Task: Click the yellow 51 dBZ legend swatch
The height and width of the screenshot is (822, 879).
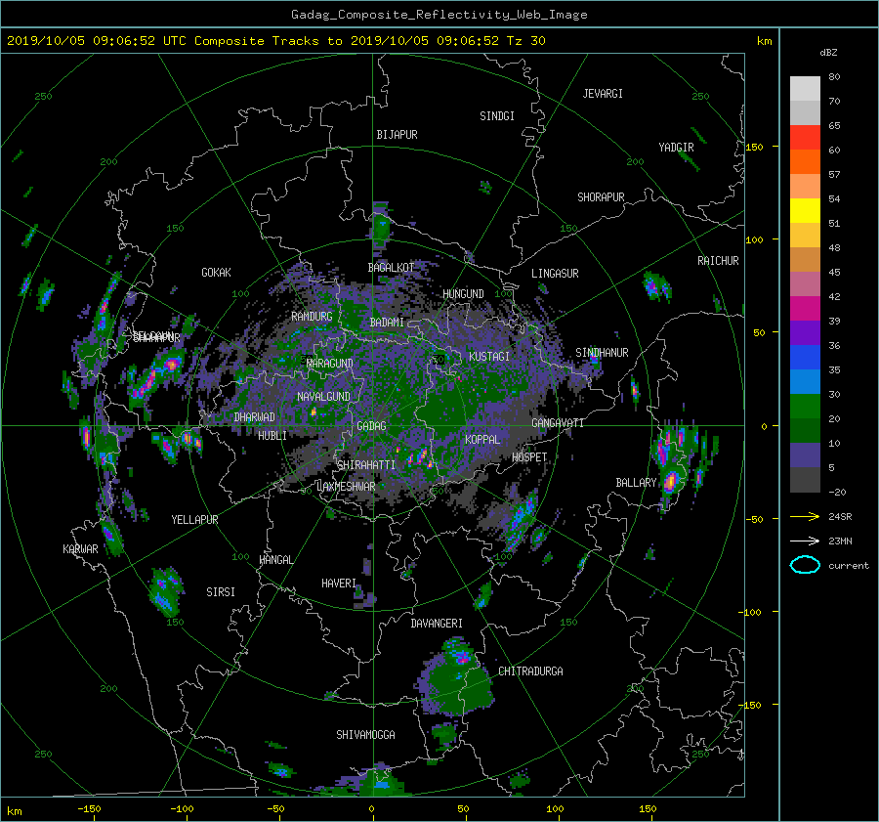Action: pyautogui.click(x=805, y=211)
